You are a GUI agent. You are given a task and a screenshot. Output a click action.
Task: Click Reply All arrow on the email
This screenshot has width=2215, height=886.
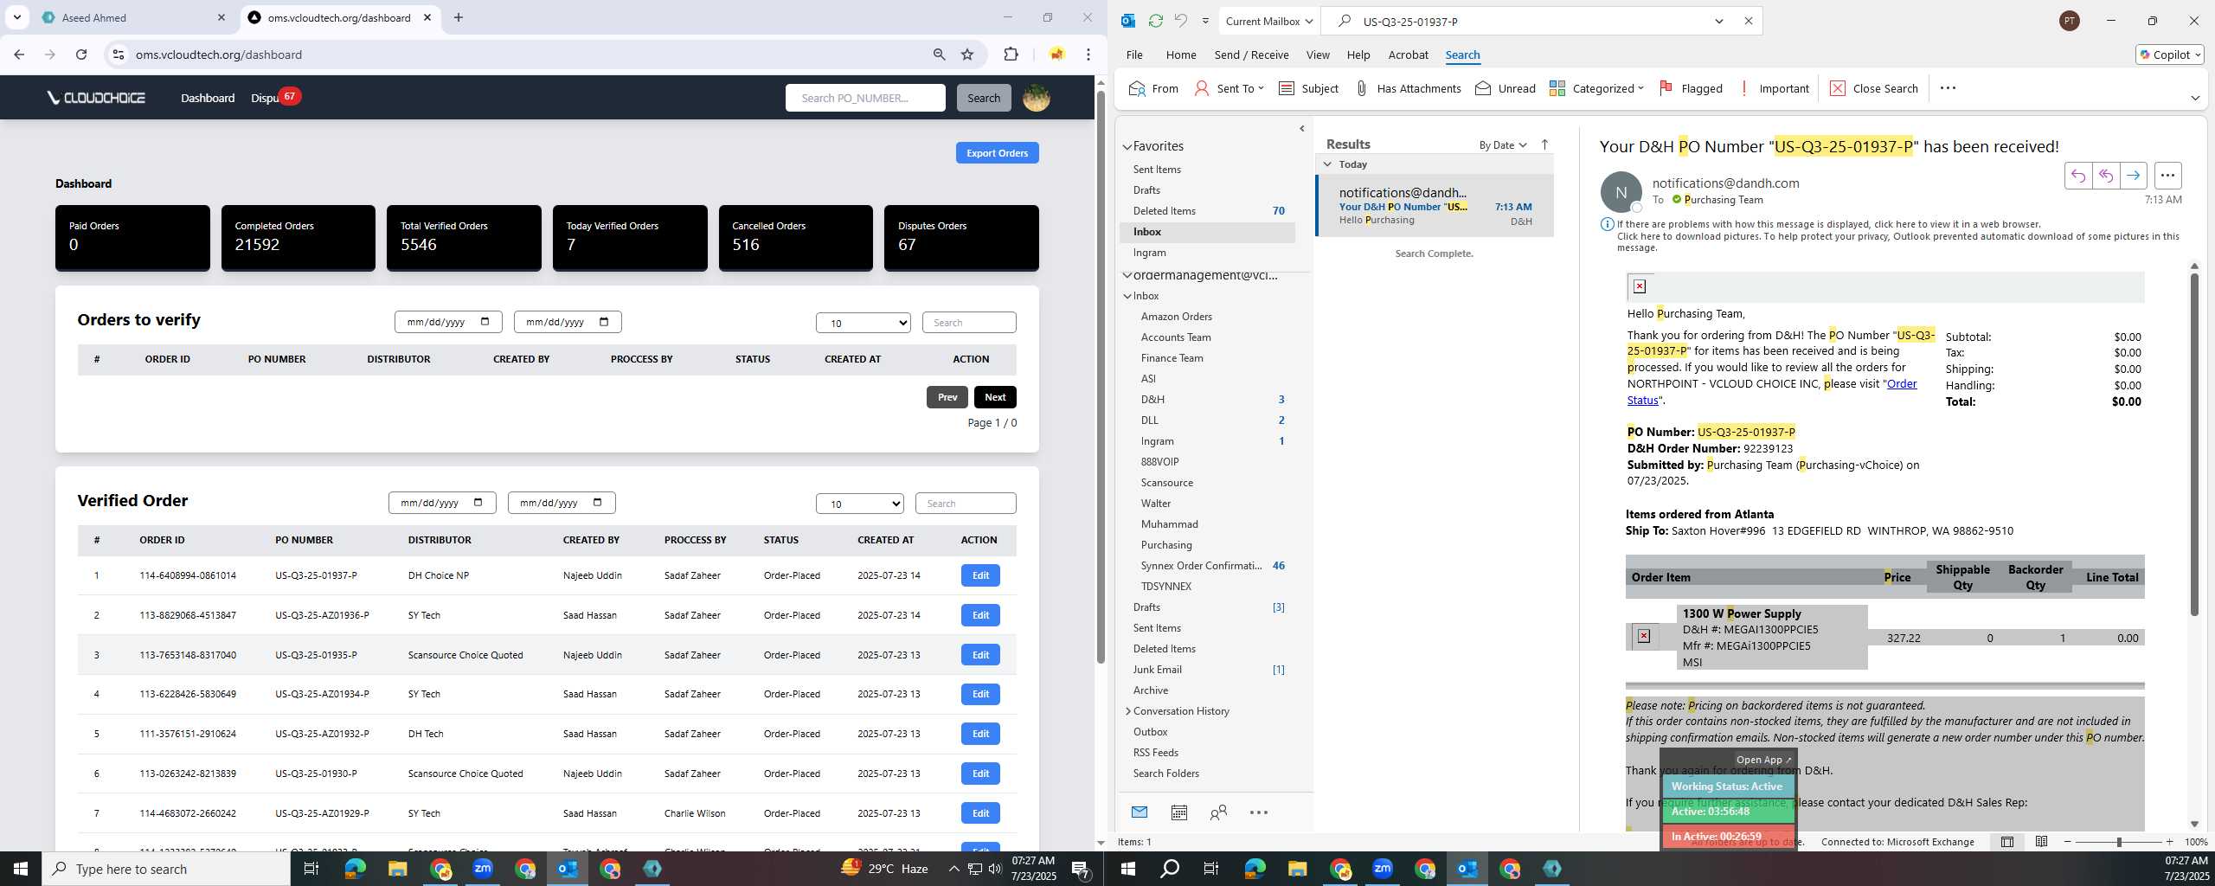coord(2105,176)
